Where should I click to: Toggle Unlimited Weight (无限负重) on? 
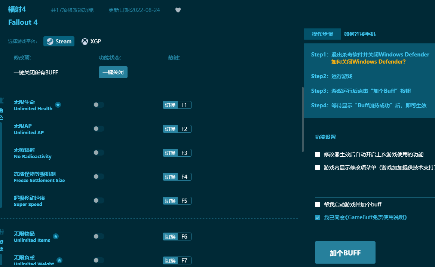(99, 260)
